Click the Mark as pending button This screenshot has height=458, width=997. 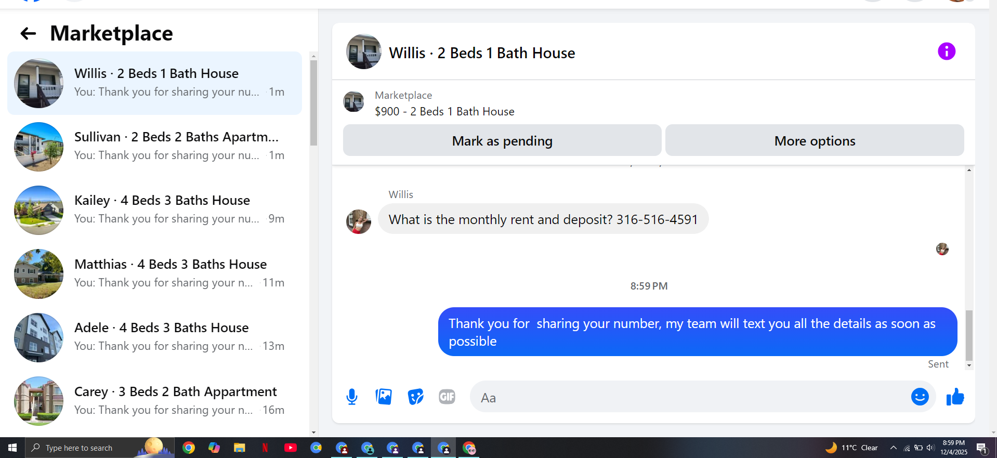[x=502, y=140]
